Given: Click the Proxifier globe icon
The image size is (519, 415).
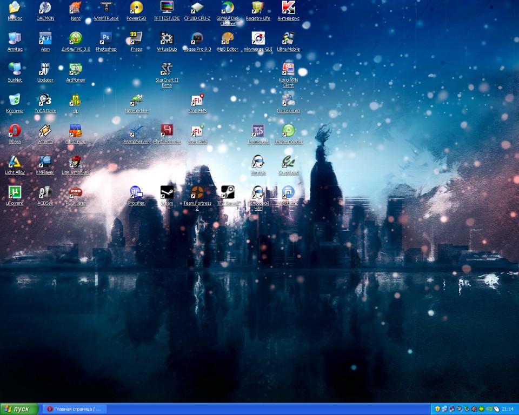Looking at the screenshot, I should click(136, 192).
